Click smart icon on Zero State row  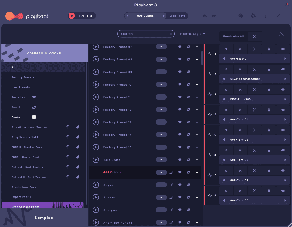(x=188, y=160)
